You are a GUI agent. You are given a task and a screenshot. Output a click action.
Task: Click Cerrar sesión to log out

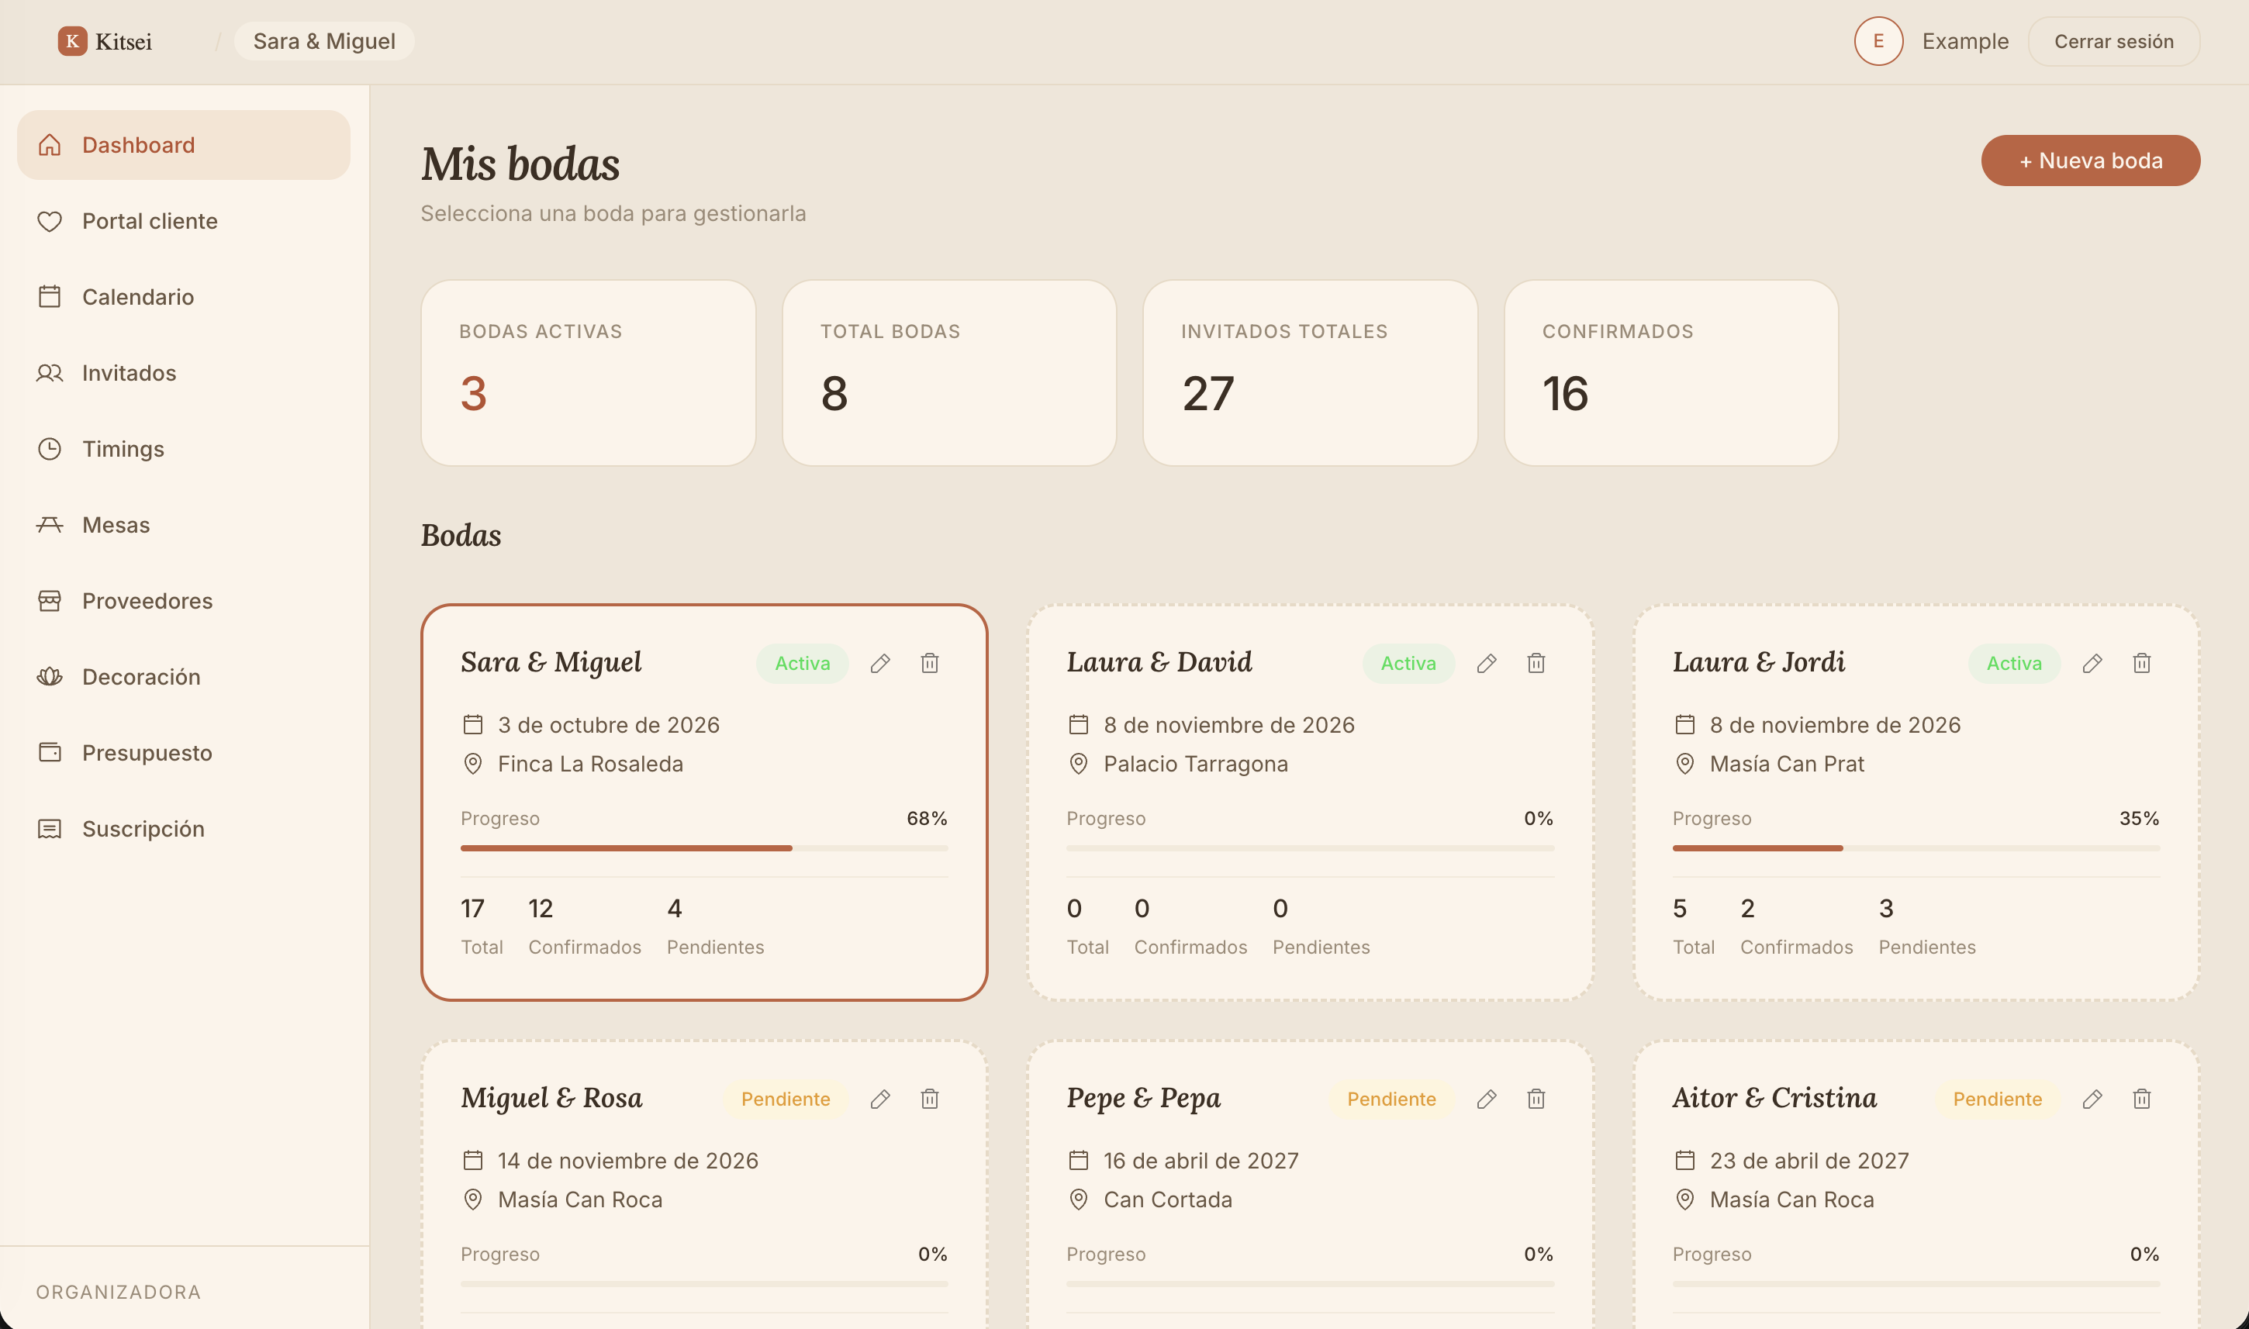[2114, 41]
